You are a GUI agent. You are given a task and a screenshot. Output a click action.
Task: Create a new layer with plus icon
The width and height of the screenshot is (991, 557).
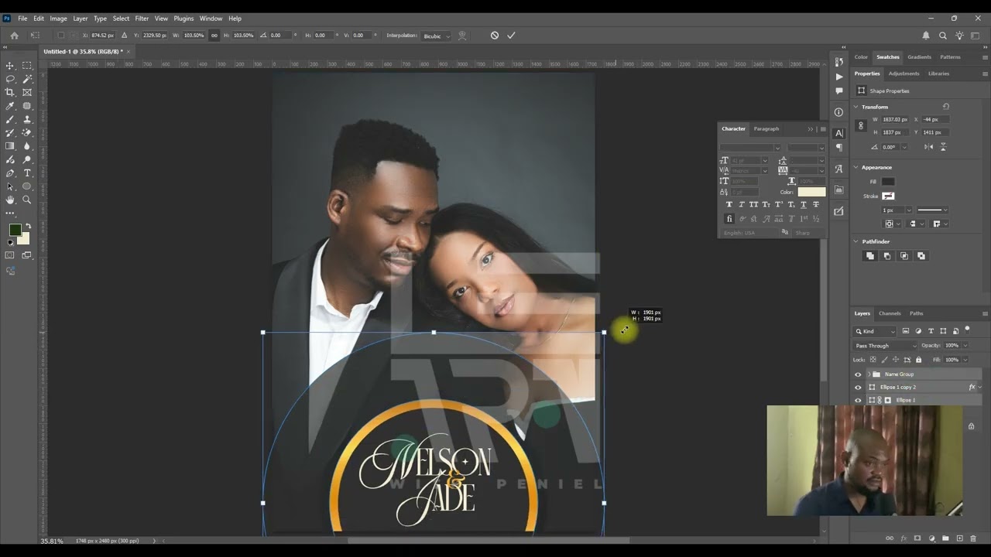960,538
